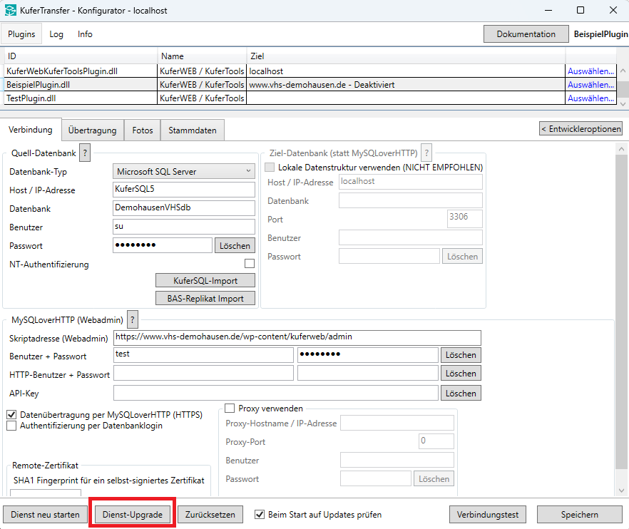Screen dimensions: 629x529
Task: Select the TestPlugin.dll row ID cell
Action: click(81, 98)
